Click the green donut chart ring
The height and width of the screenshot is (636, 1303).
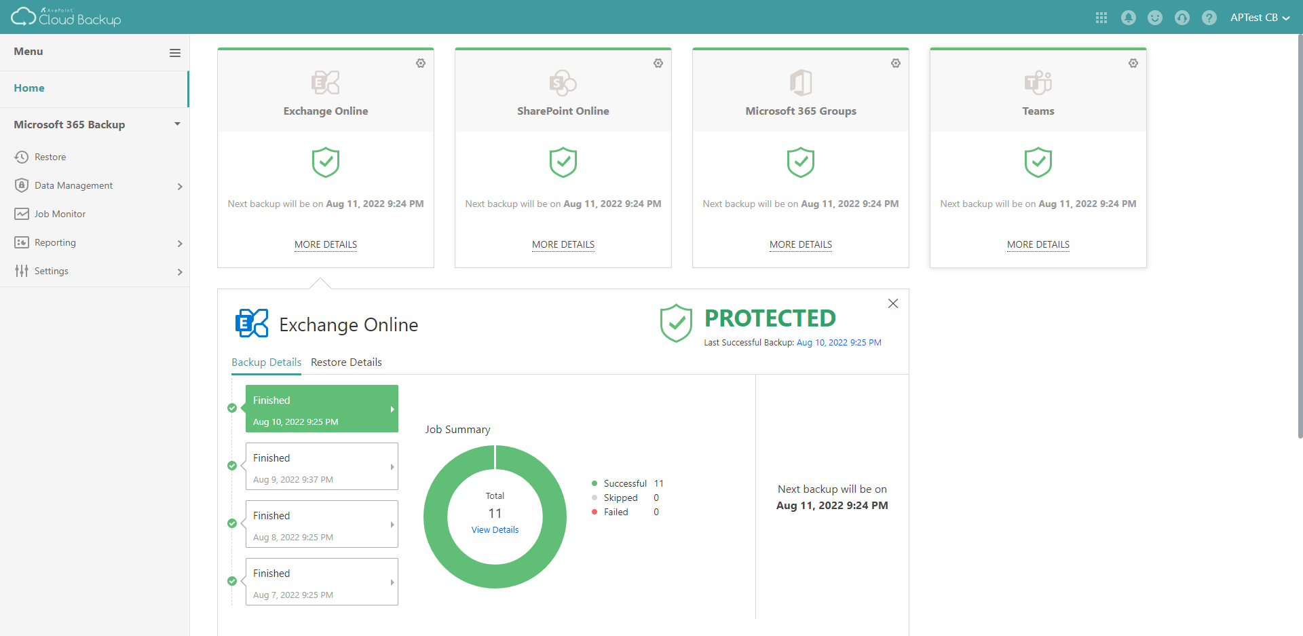pos(436,517)
